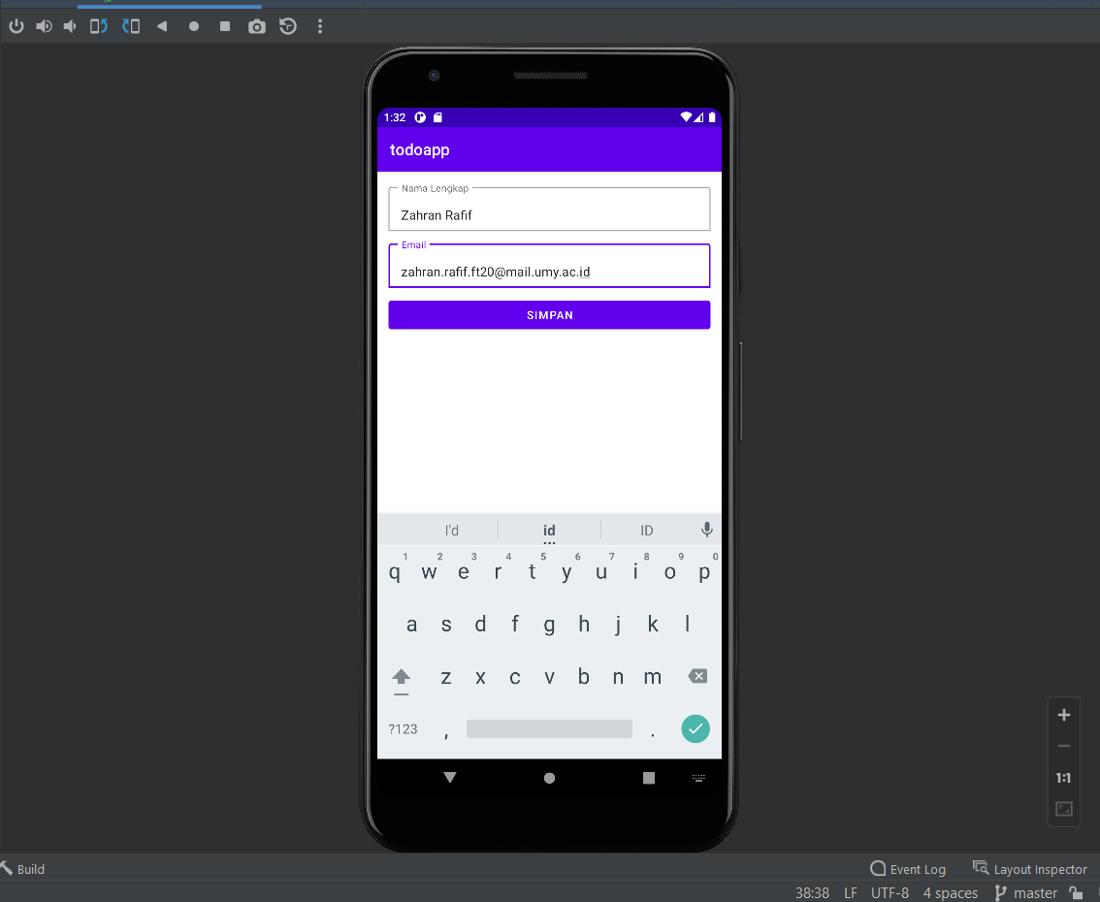
Task: Open the Event Log tool window
Action: pos(908,869)
